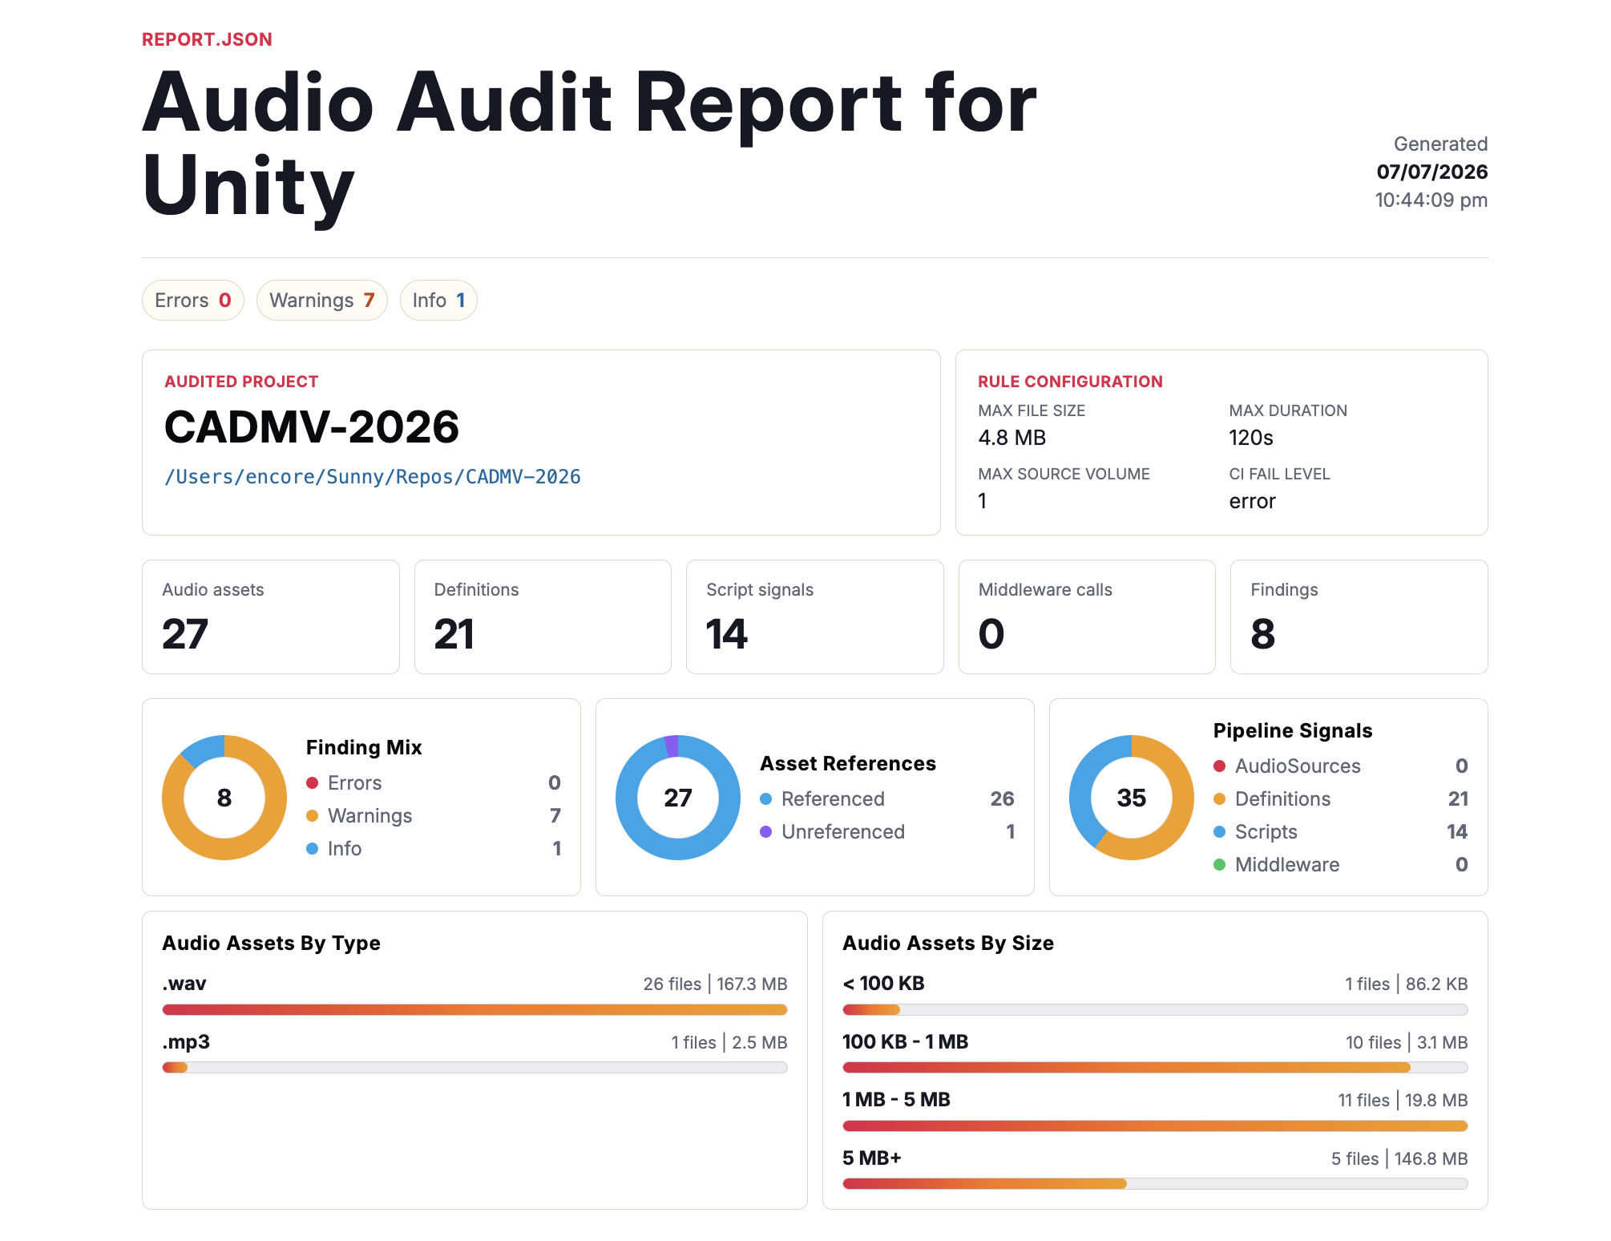
Task: Click the Audio assets 27 card
Action: pyautogui.click(x=271, y=616)
